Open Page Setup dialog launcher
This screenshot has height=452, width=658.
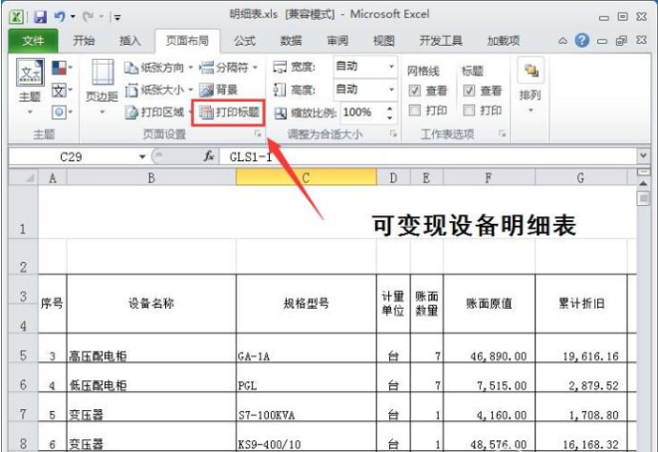pos(257,133)
